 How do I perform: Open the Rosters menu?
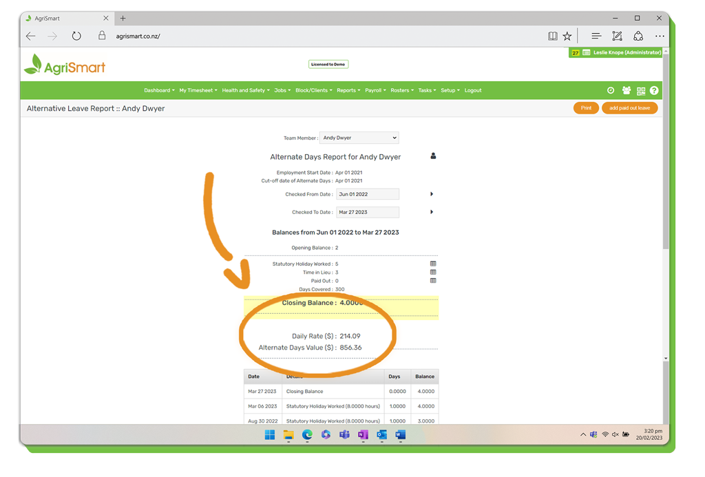(x=401, y=90)
